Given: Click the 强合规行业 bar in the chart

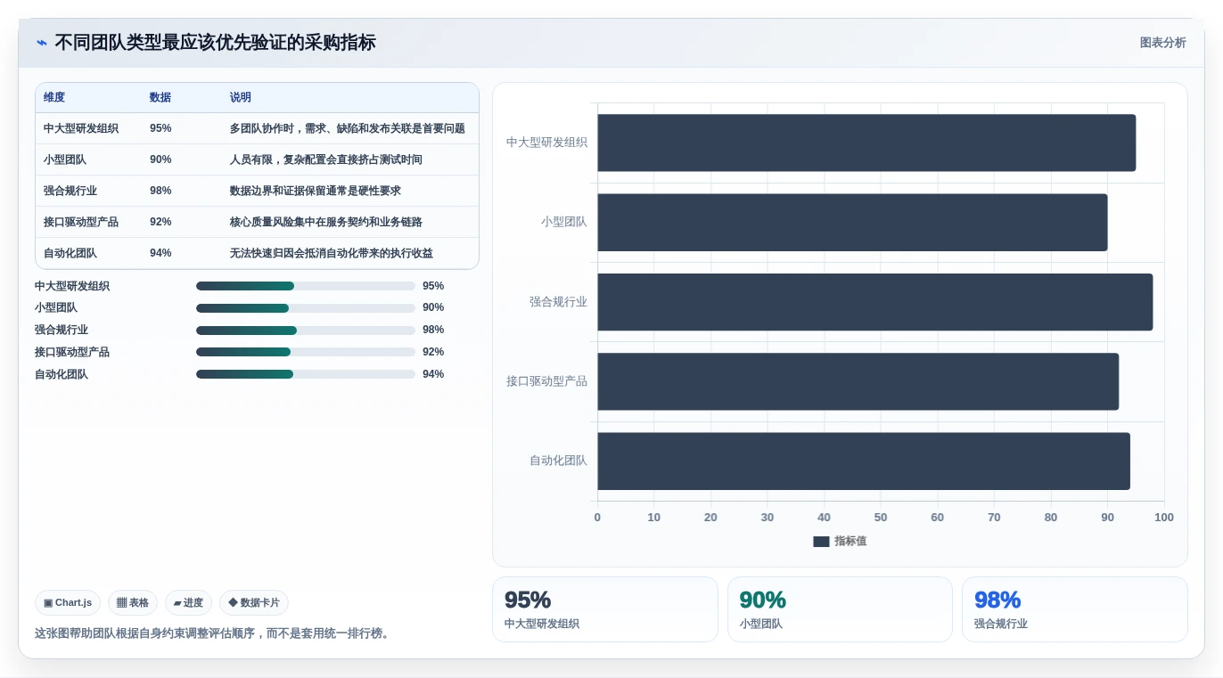Looking at the screenshot, I should point(875,302).
